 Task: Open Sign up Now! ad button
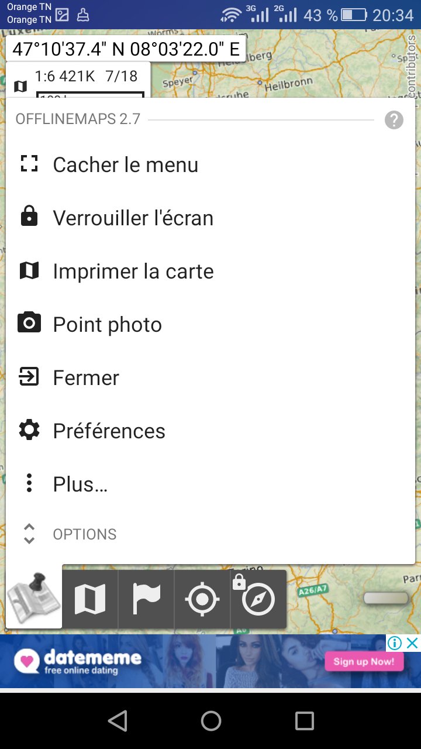364,662
